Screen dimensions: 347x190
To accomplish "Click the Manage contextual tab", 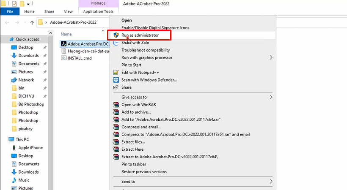I will (x=99, y=3).
